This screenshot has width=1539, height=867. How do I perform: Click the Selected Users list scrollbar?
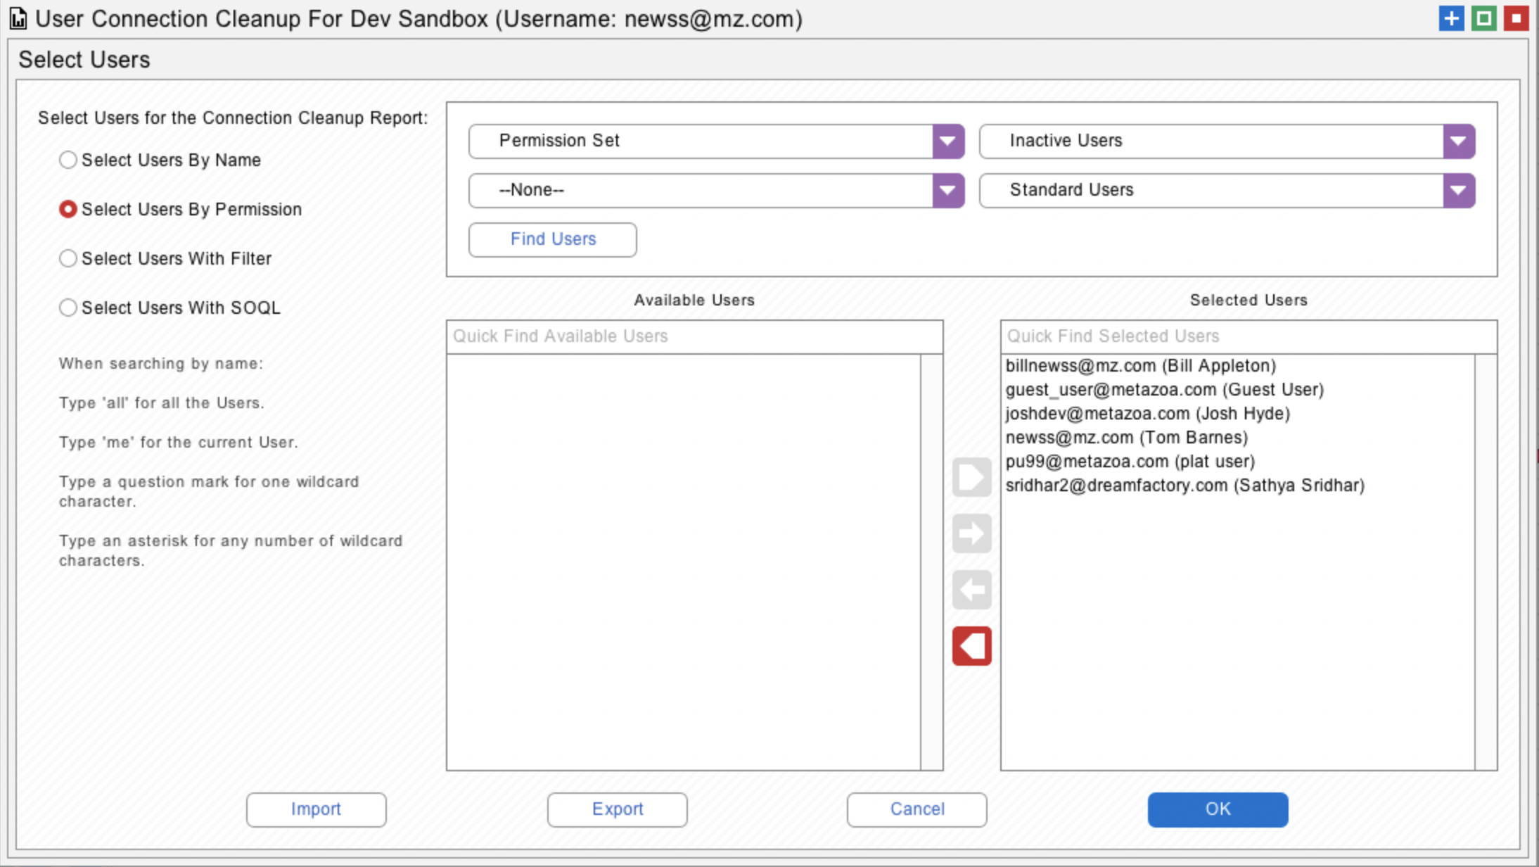(1486, 562)
